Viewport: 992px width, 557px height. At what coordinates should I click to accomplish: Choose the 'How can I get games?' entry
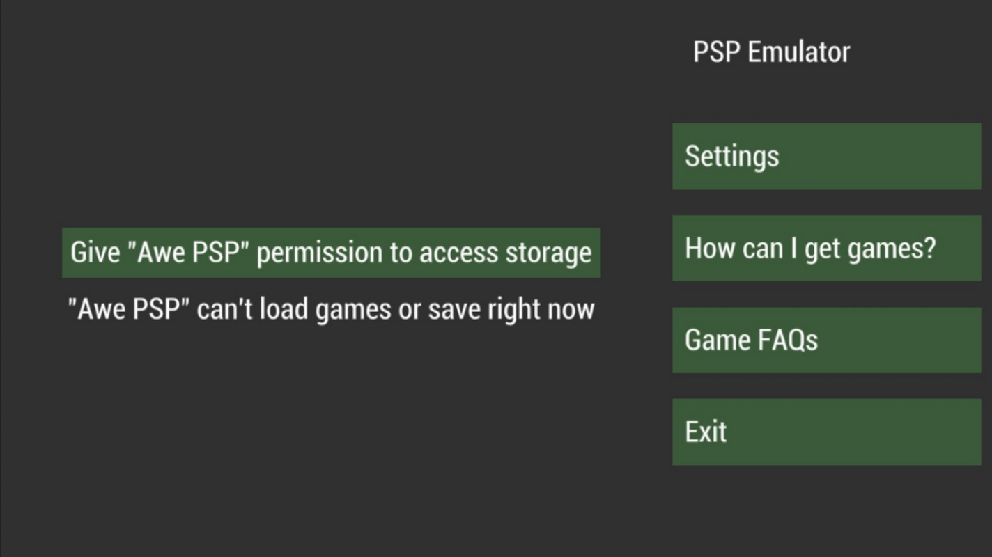tap(826, 248)
